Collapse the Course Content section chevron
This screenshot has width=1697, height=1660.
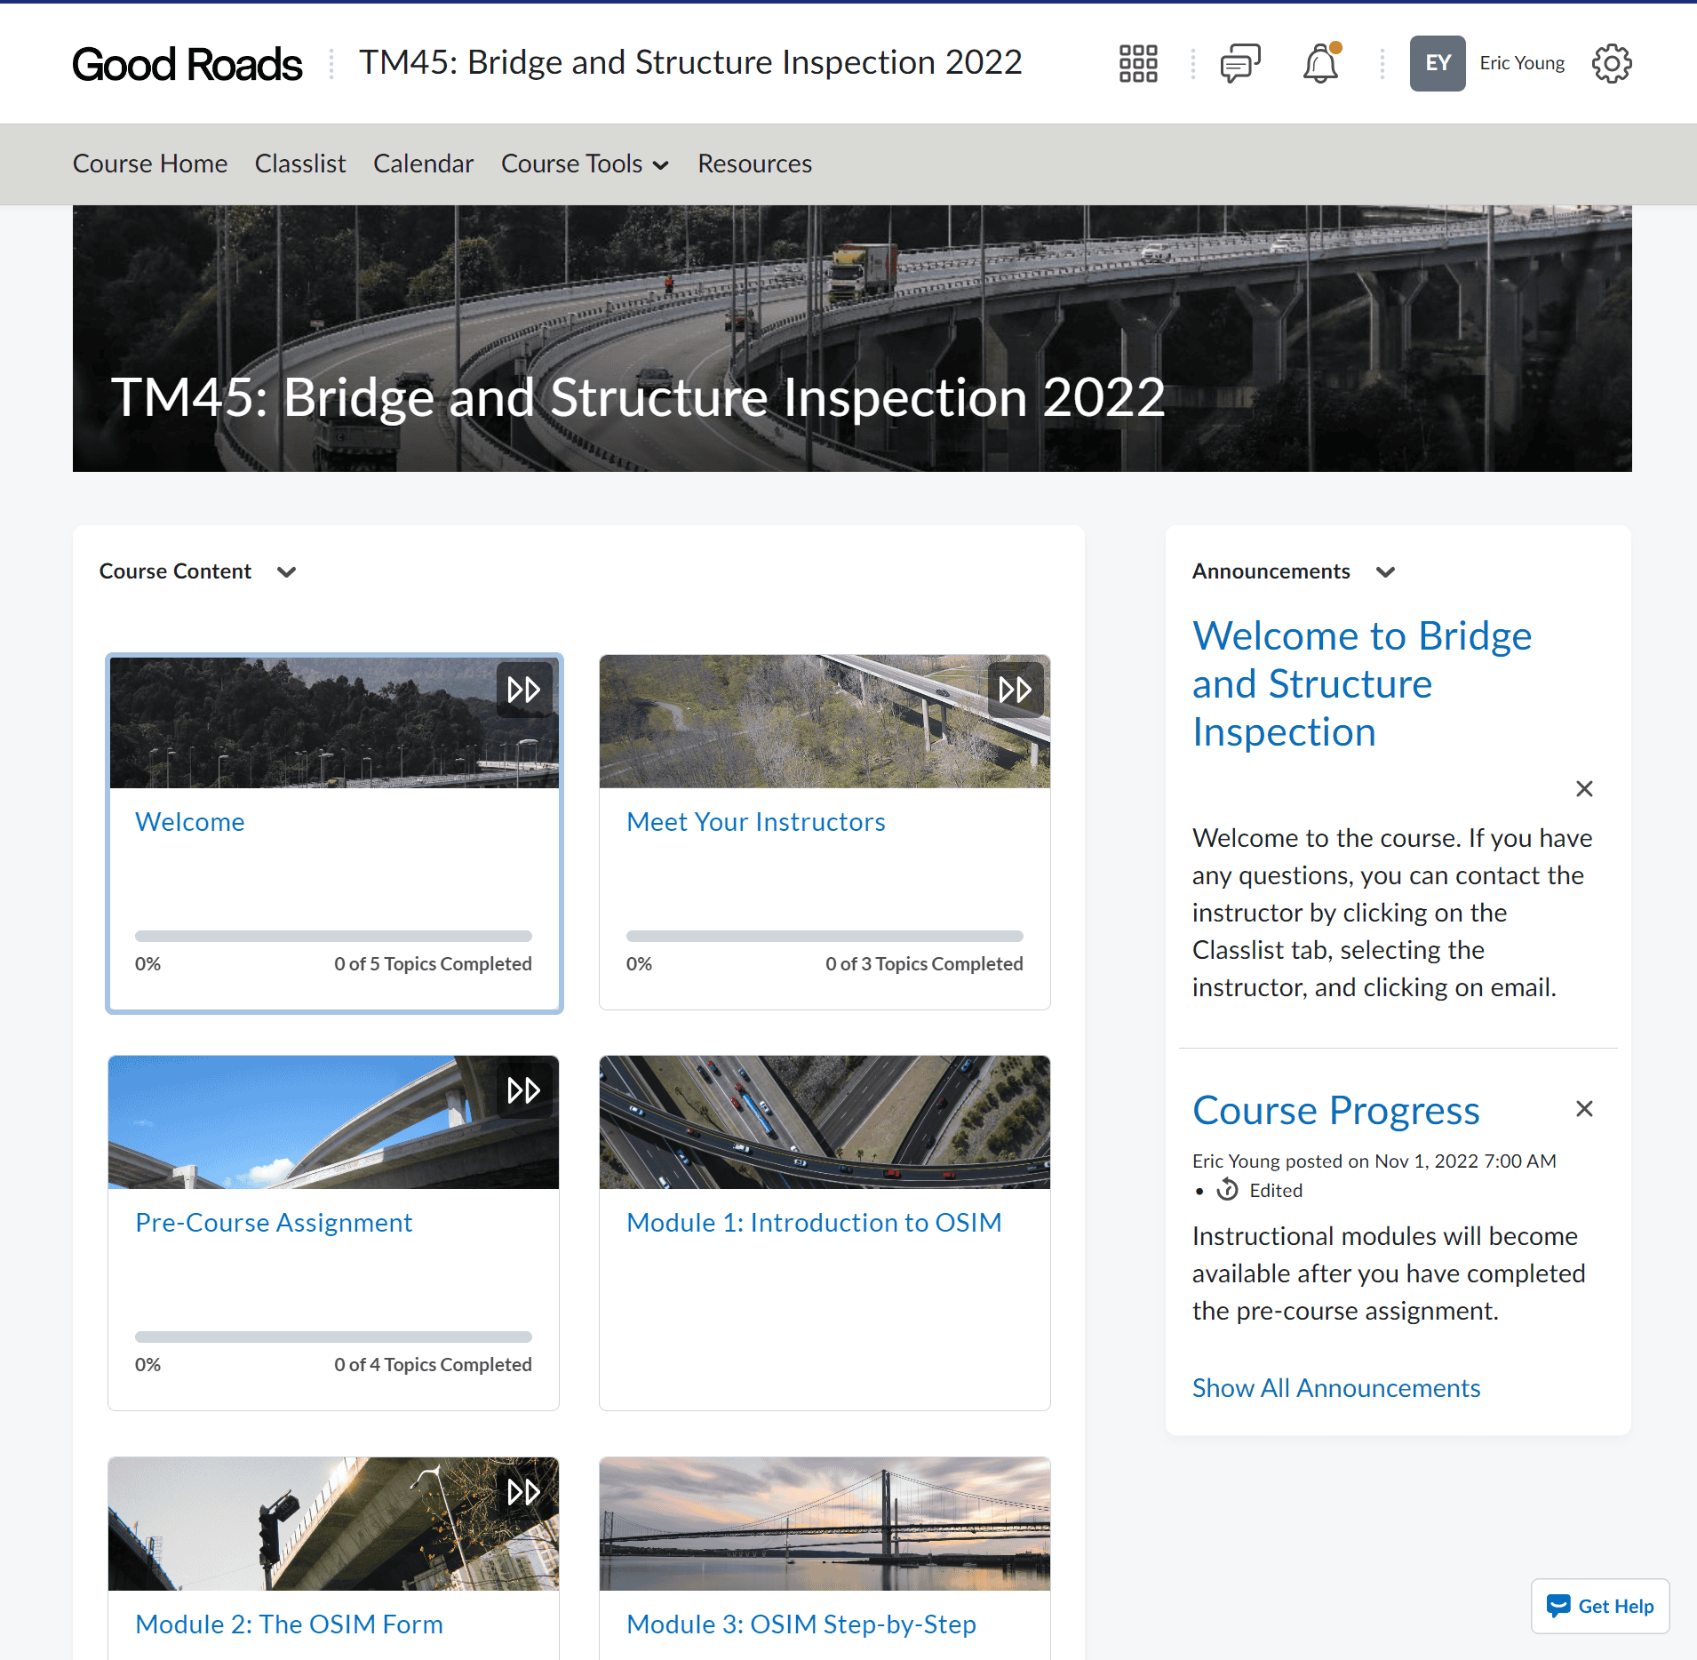[x=286, y=571]
